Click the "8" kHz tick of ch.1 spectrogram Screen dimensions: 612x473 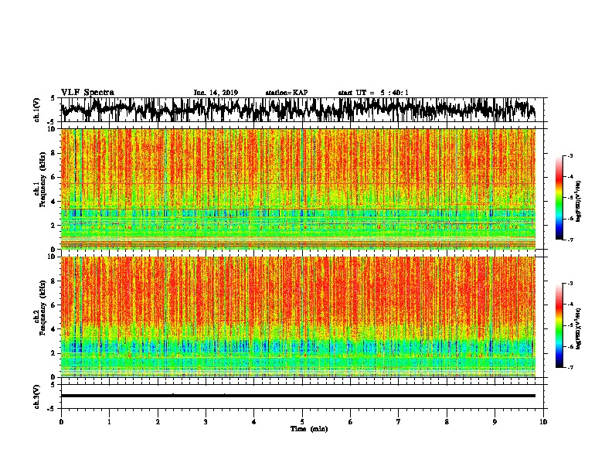[54, 153]
